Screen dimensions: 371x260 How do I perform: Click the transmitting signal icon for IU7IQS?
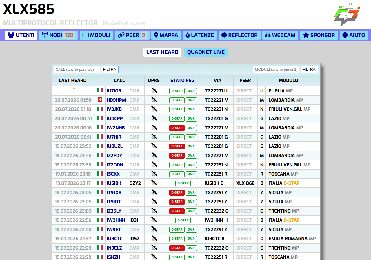tap(73, 90)
